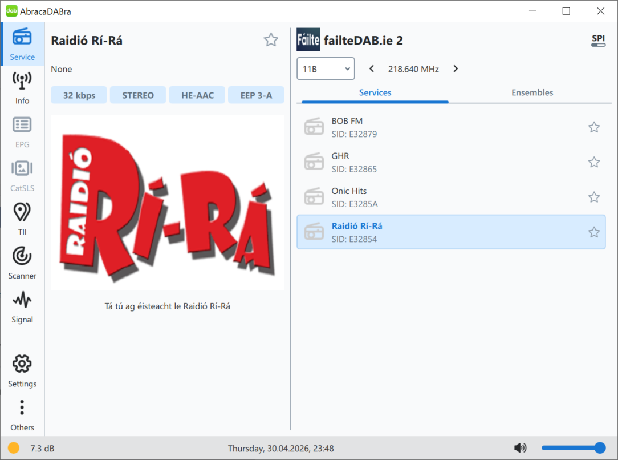Open the Service view in sidebar
The width and height of the screenshot is (618, 460).
click(22, 44)
